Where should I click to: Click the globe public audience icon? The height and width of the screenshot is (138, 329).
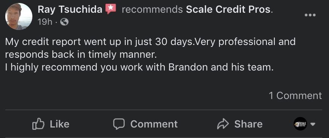point(64,22)
